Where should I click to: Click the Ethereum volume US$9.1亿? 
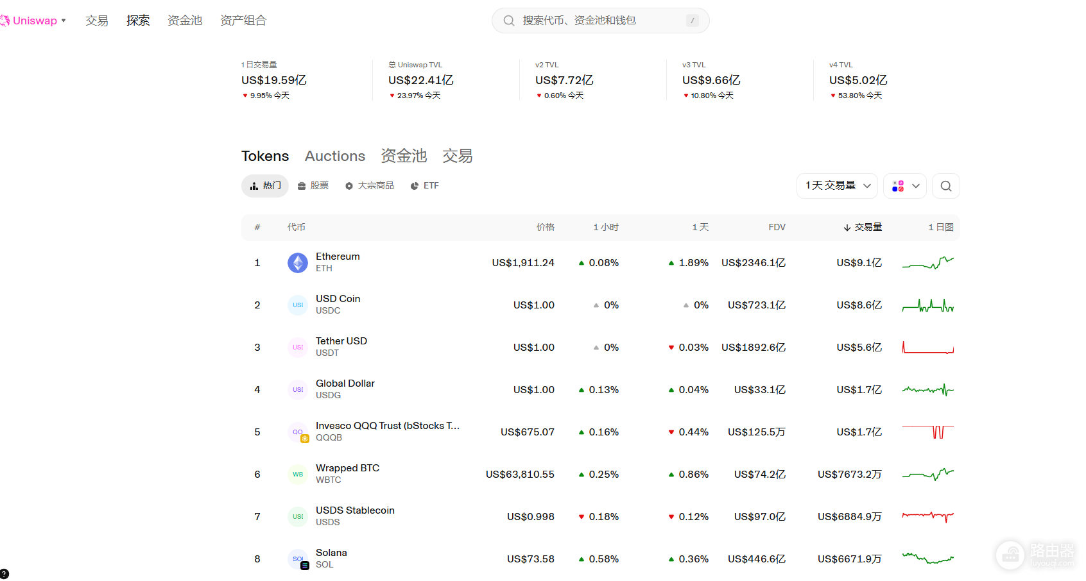coord(859,263)
